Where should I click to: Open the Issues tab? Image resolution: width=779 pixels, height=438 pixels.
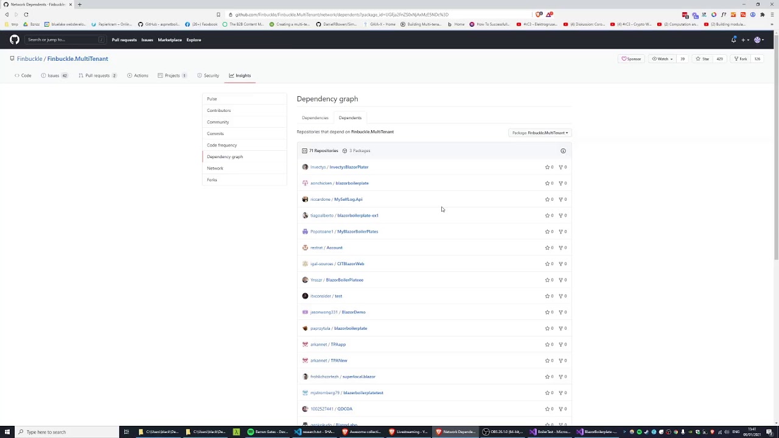(54, 75)
